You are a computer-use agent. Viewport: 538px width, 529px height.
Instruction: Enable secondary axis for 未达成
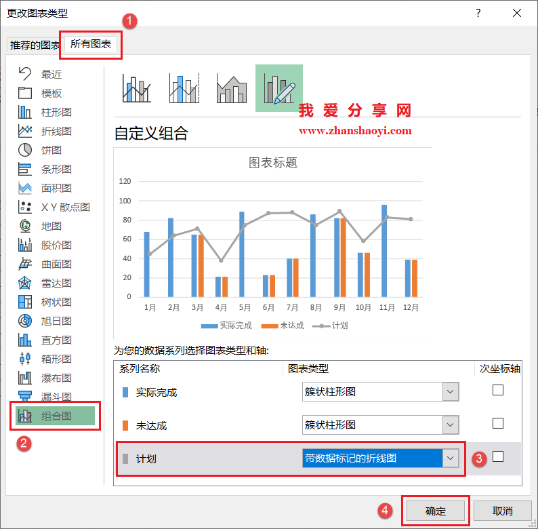tap(498, 423)
